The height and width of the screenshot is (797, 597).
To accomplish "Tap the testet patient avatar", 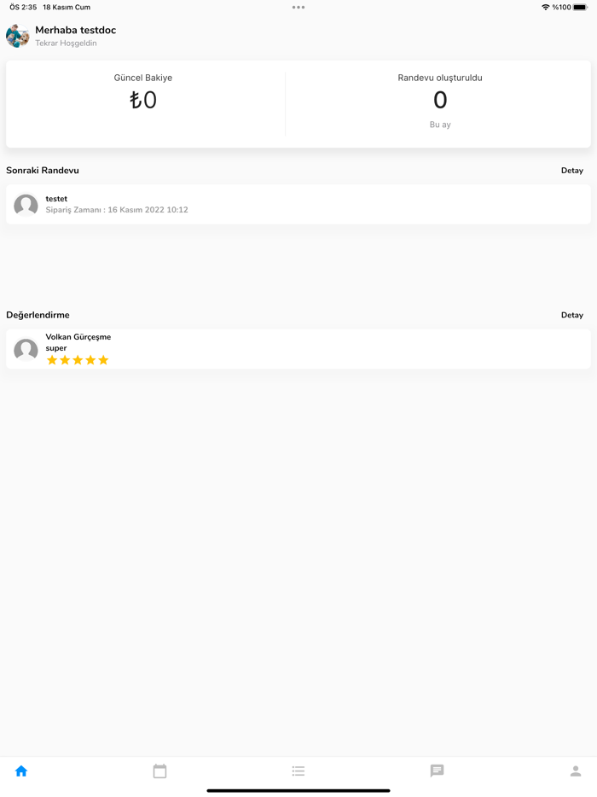I will [26, 205].
